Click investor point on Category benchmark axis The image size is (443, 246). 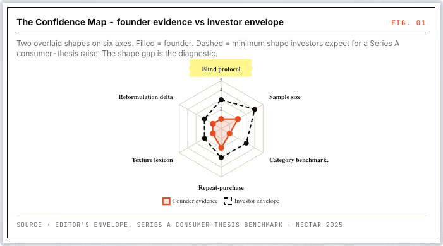tap(246, 143)
